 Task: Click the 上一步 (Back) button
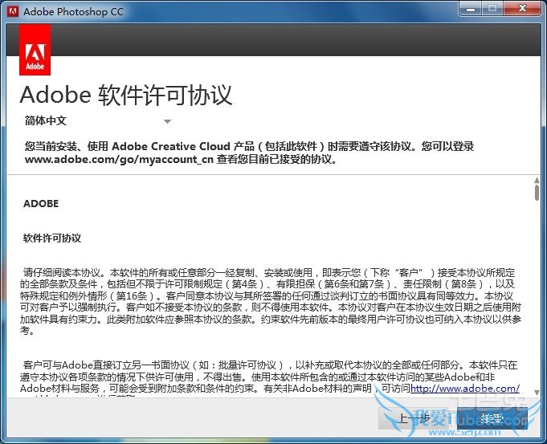point(414,418)
